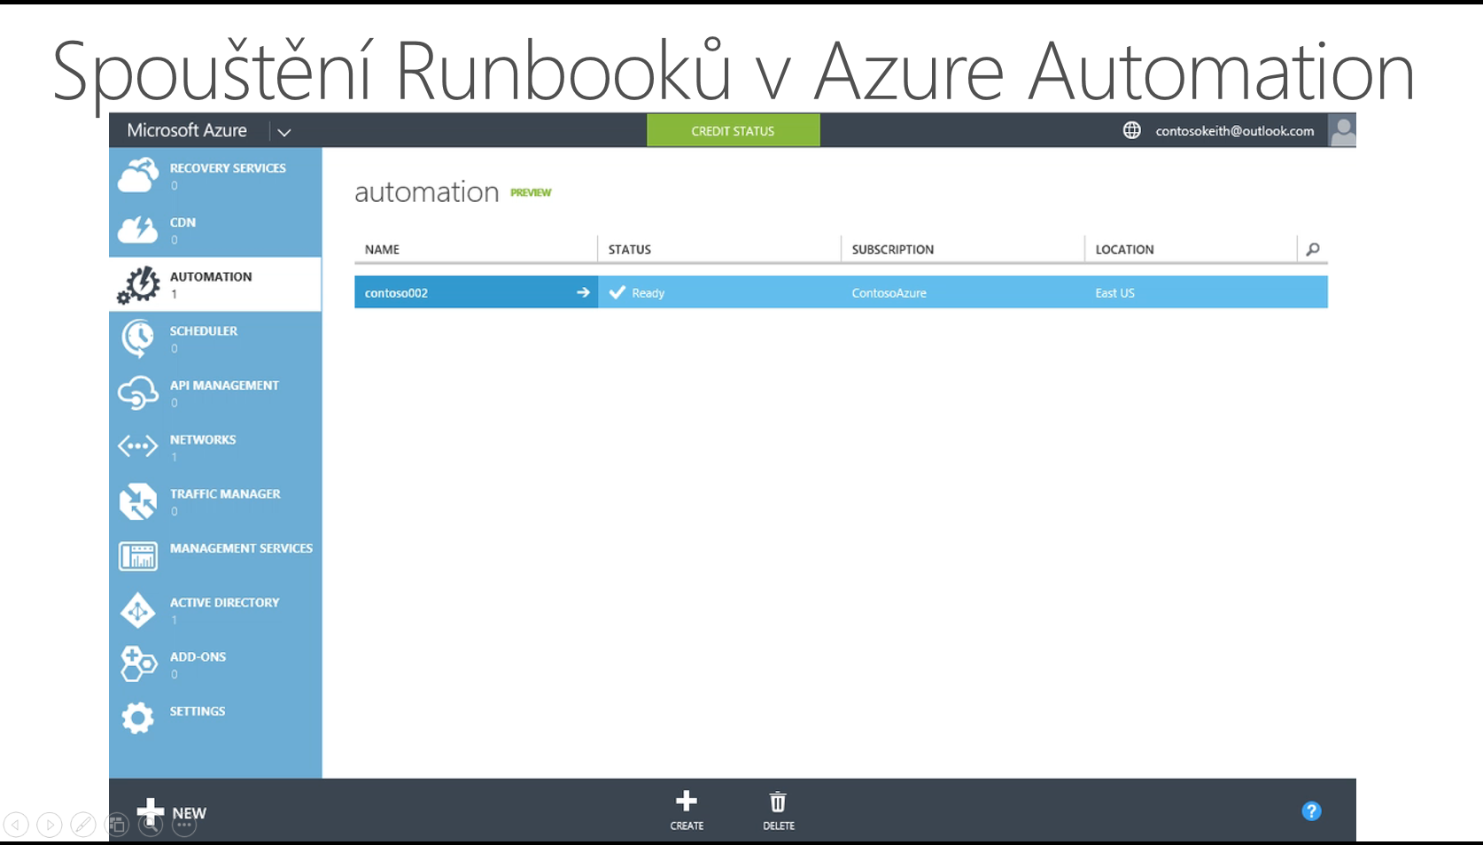Open the Add-ons hexagon icon
1483x845 pixels.
pyautogui.click(x=138, y=664)
